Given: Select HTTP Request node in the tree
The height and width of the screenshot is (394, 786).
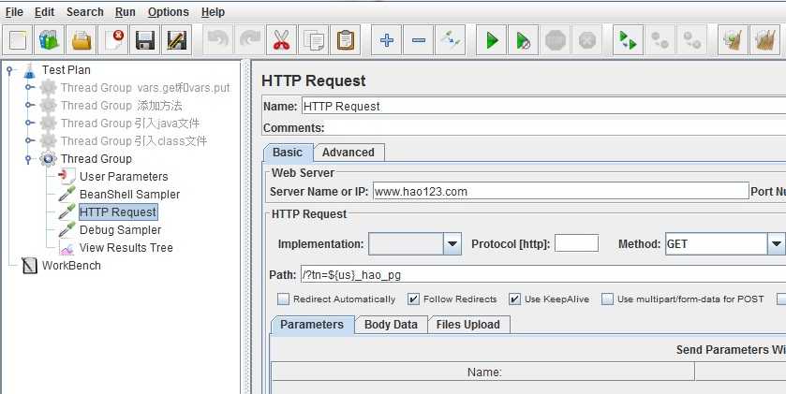Looking at the screenshot, I should pyautogui.click(x=118, y=212).
